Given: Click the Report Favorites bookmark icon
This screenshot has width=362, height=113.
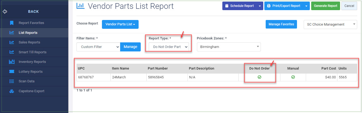Looking at the screenshot, I should (x=12, y=23).
